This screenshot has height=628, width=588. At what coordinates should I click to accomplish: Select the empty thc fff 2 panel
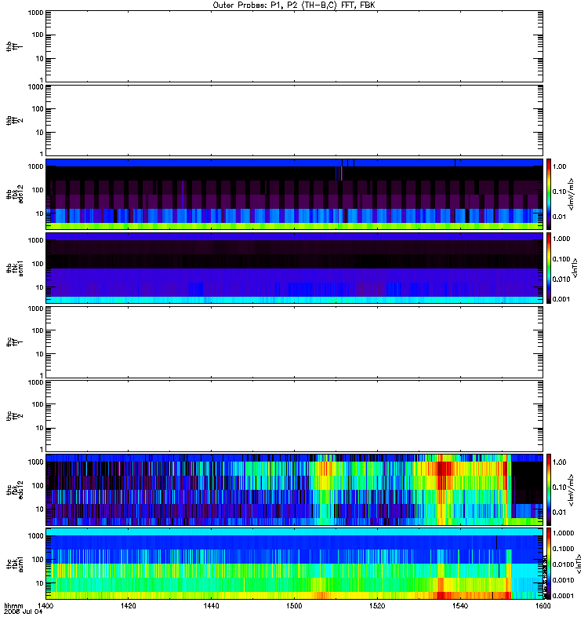(294, 416)
